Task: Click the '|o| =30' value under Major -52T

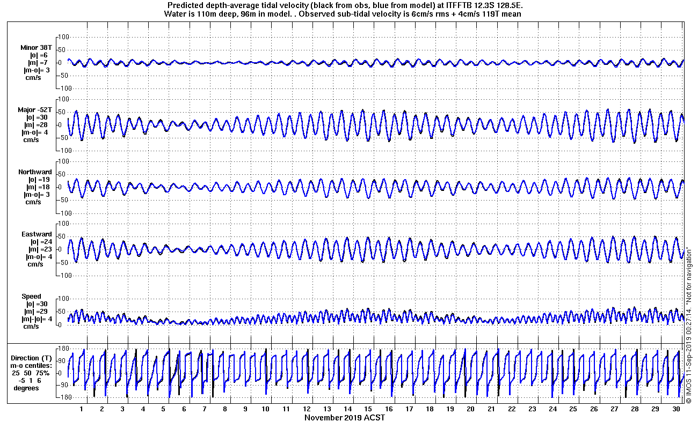Action: 37,117
